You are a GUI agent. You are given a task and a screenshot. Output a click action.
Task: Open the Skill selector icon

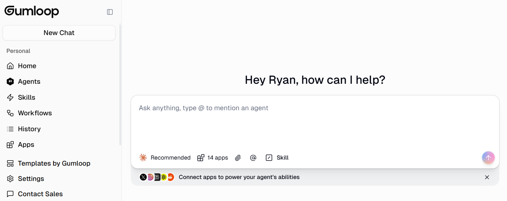tap(269, 158)
